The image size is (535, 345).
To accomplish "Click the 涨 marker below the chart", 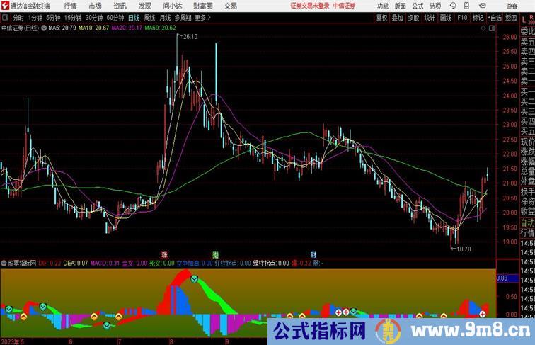I will click(164, 255).
